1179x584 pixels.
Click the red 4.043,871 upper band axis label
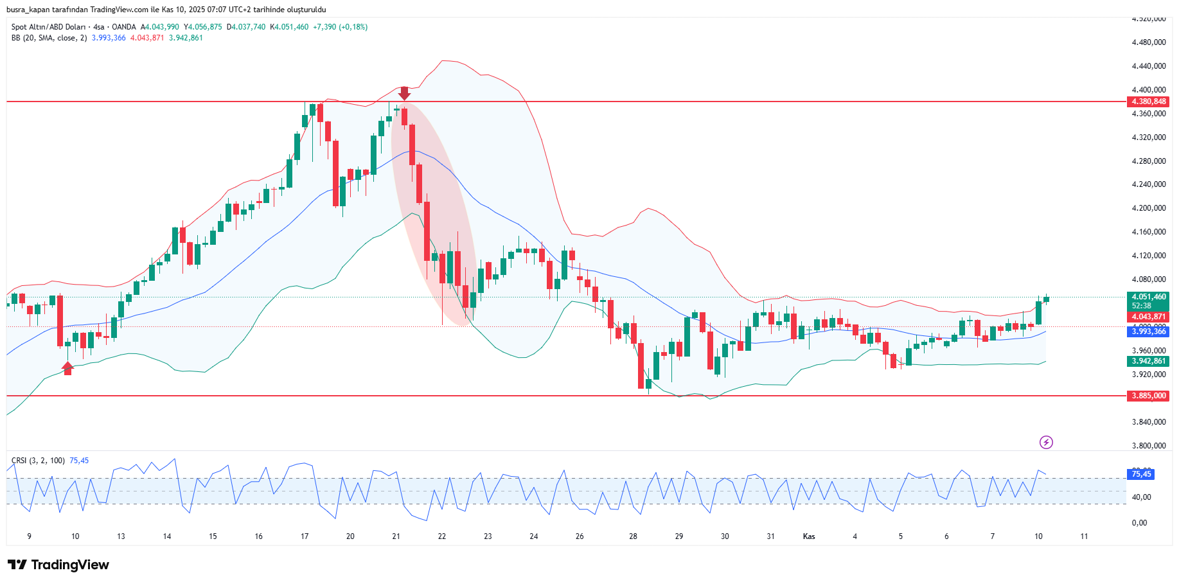pyautogui.click(x=1148, y=317)
